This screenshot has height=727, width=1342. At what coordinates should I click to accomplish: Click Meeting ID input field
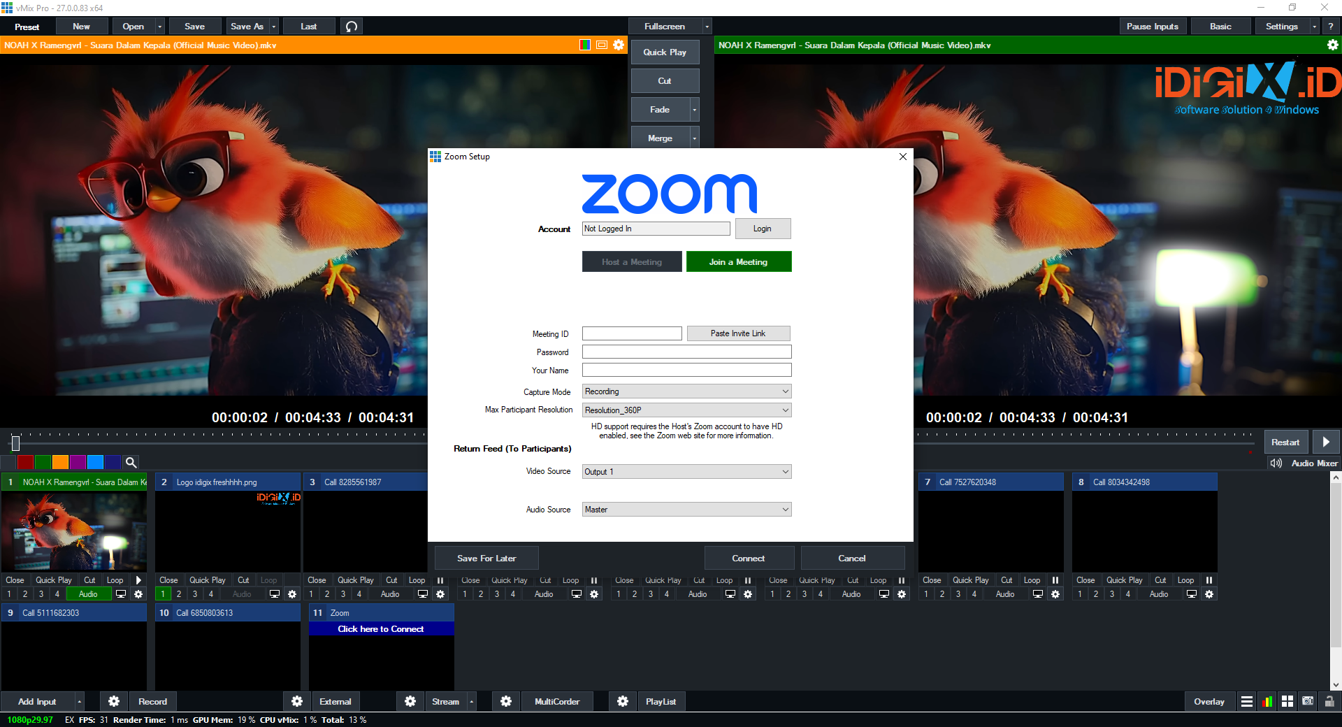(632, 333)
